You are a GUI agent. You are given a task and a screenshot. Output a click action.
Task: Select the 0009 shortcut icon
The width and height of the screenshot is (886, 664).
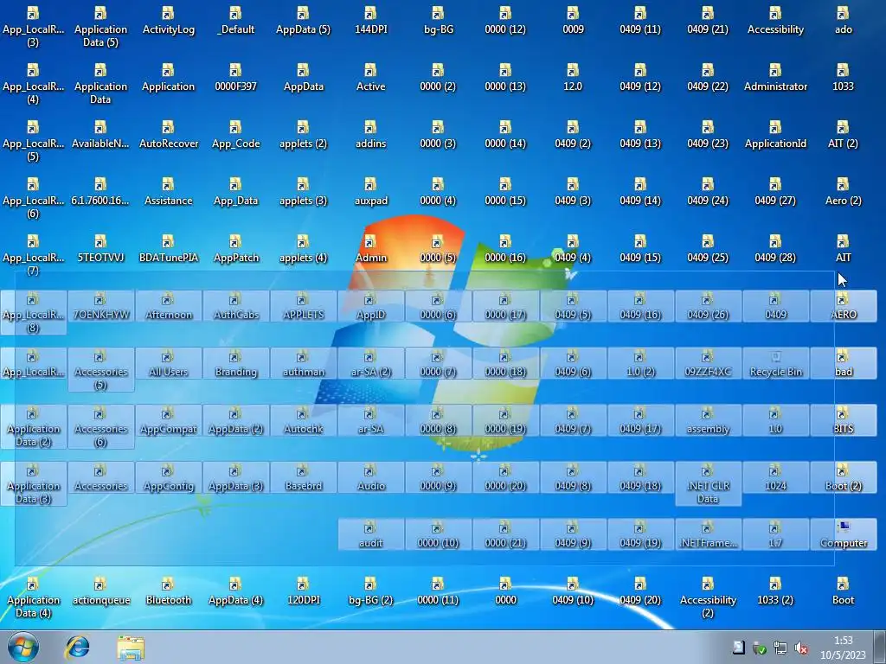point(573,22)
